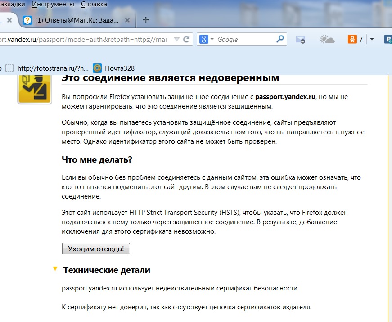Click the missing issuer chain message
392x322 pixels.
coord(186,307)
